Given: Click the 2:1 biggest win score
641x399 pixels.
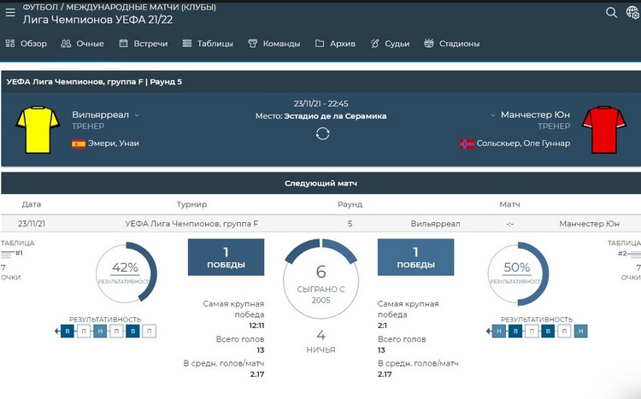Looking at the screenshot, I should 382,326.
